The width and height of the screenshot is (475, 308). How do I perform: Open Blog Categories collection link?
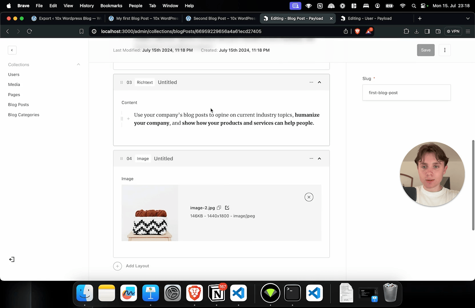[x=24, y=115]
